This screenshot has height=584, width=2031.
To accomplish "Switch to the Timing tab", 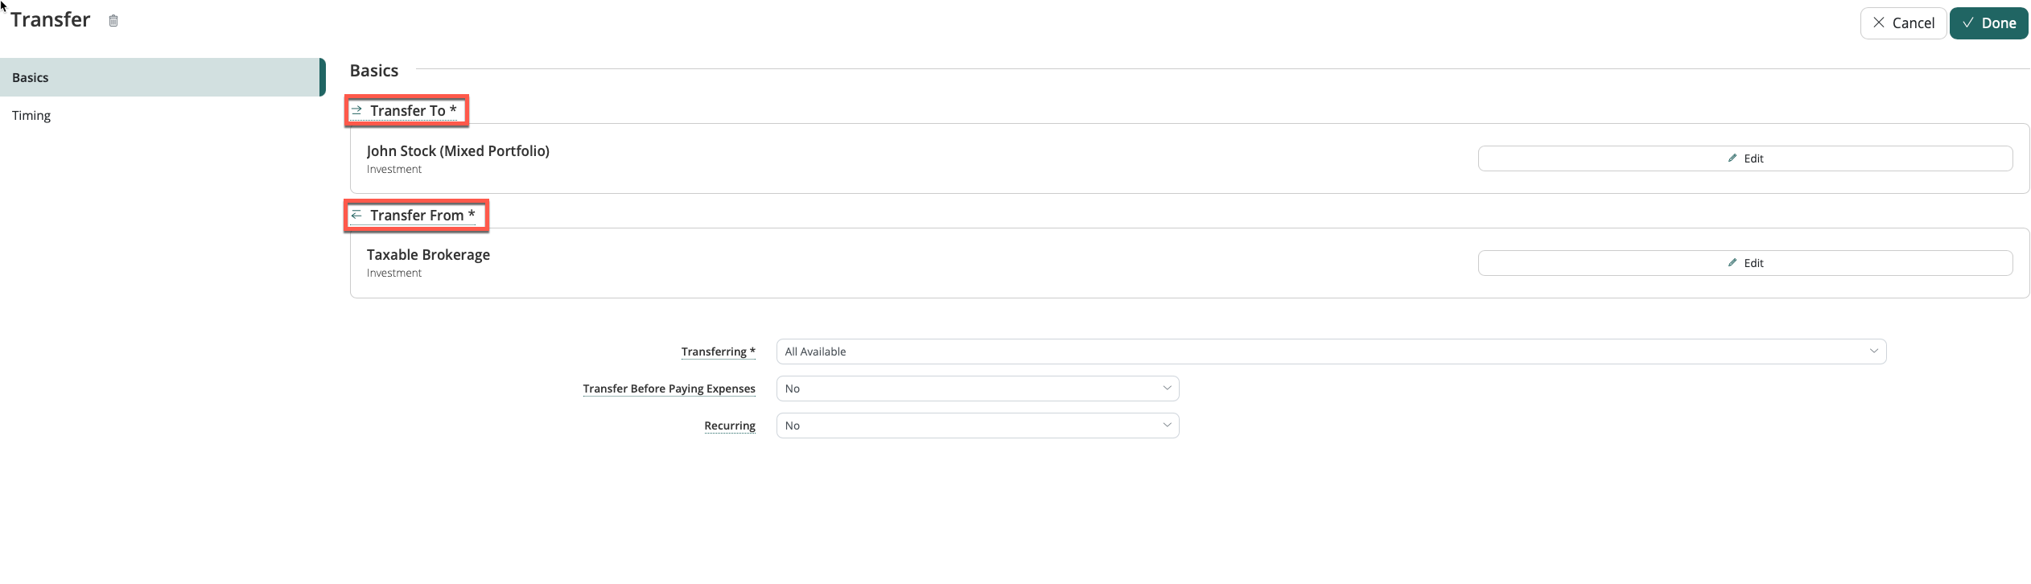I will point(31,115).
